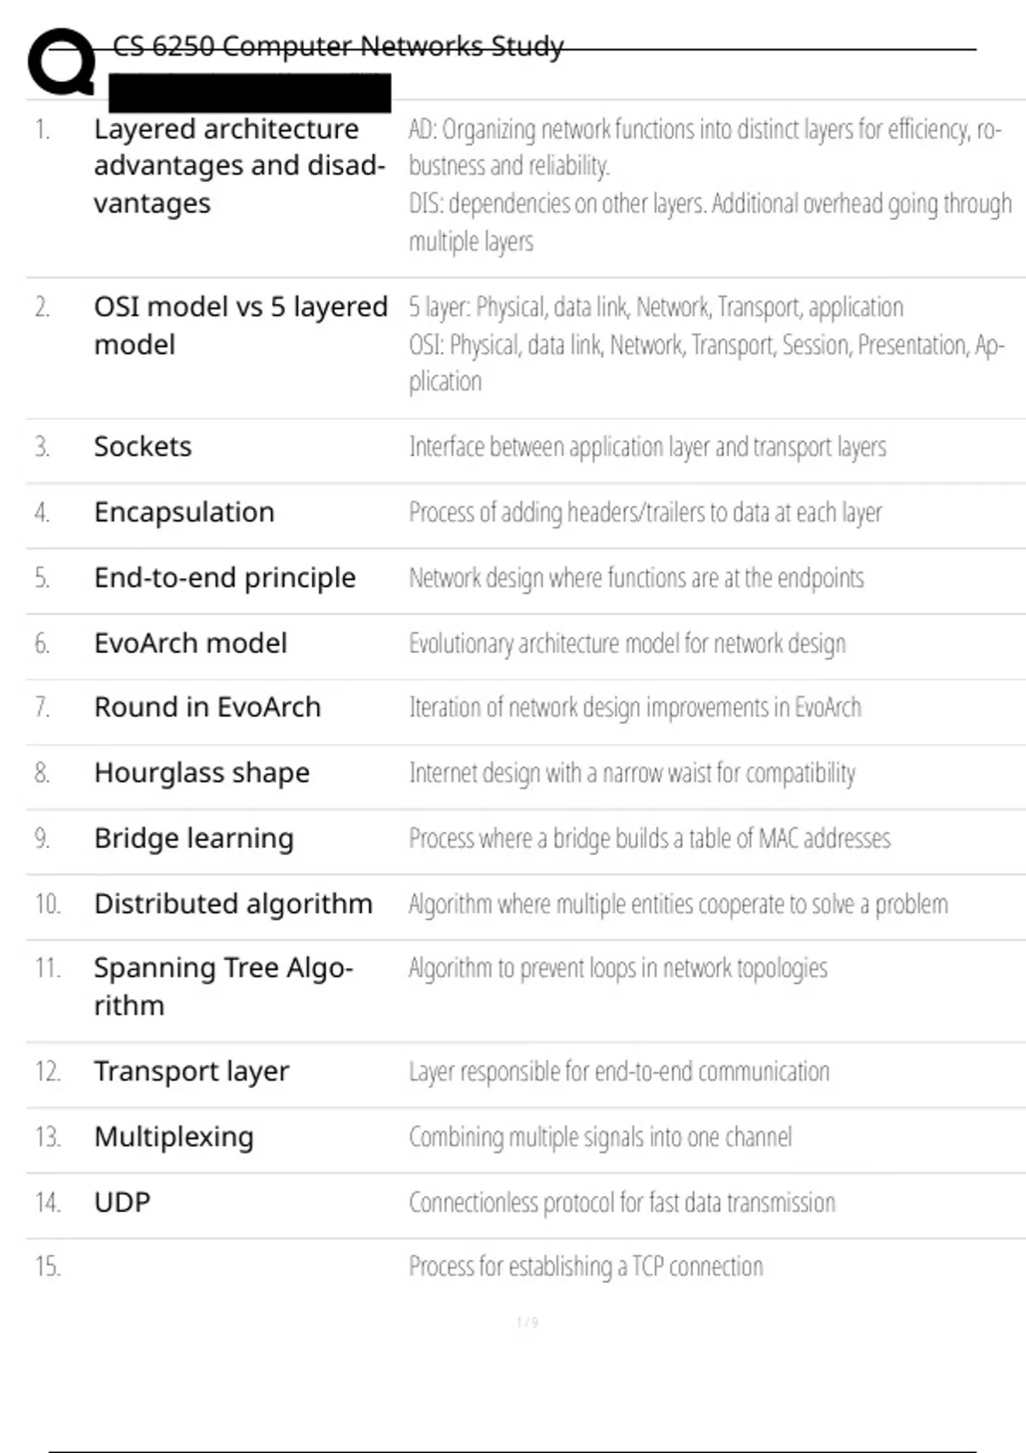Screen dimensions: 1026x1453
Task: Select the Multiplexing term
Action: tap(174, 1137)
